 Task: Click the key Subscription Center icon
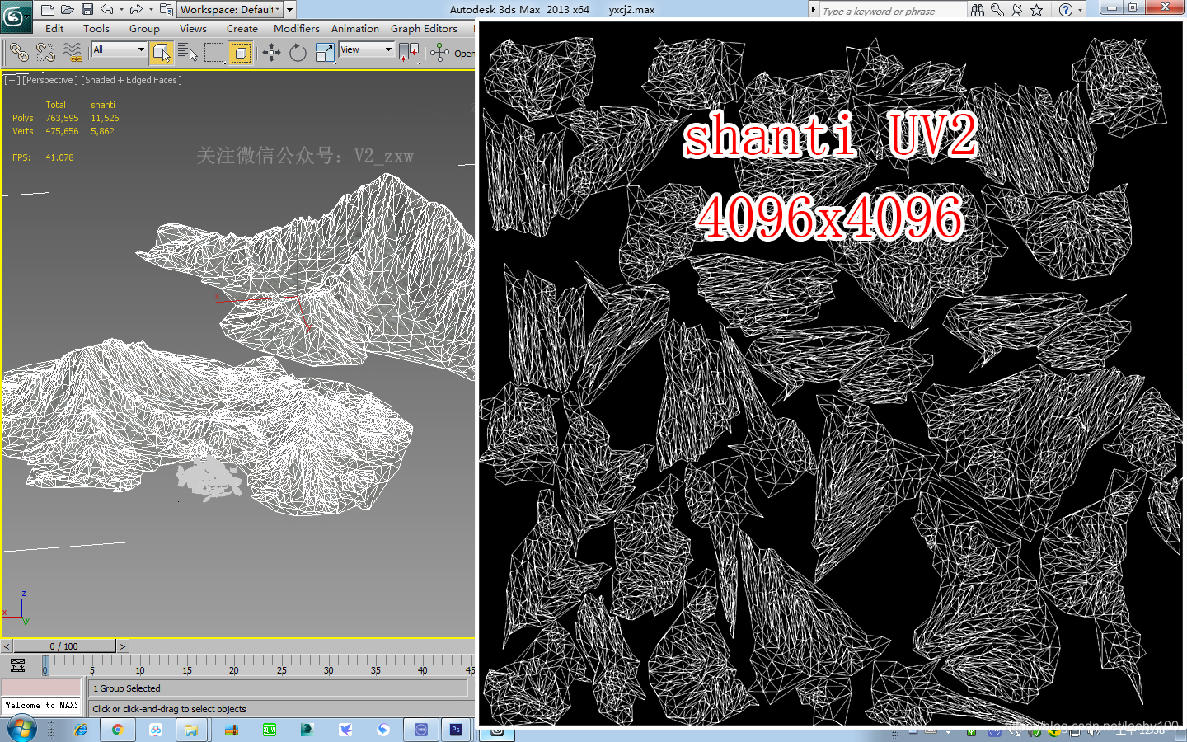click(997, 10)
